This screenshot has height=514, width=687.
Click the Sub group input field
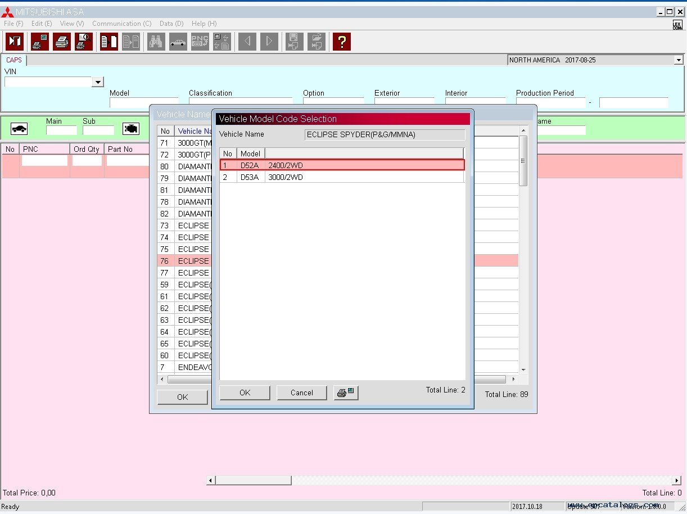(98, 130)
